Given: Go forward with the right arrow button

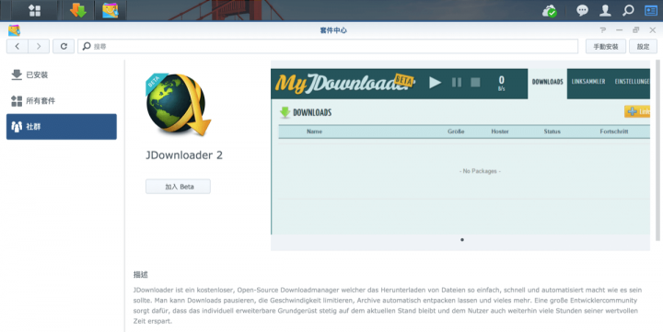Looking at the screenshot, I should point(39,47).
